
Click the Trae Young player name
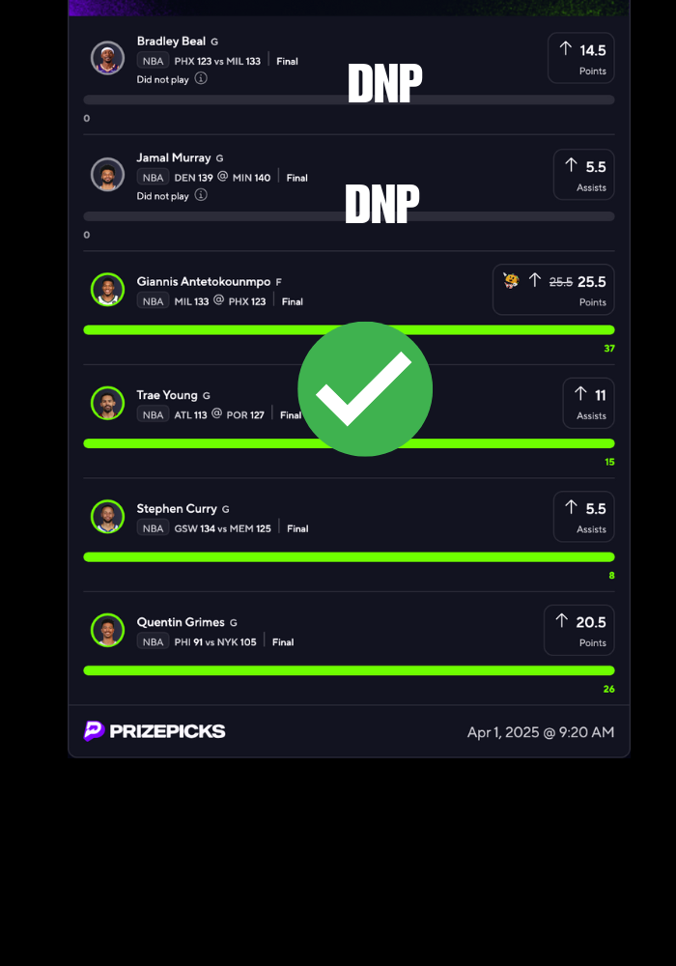point(167,395)
